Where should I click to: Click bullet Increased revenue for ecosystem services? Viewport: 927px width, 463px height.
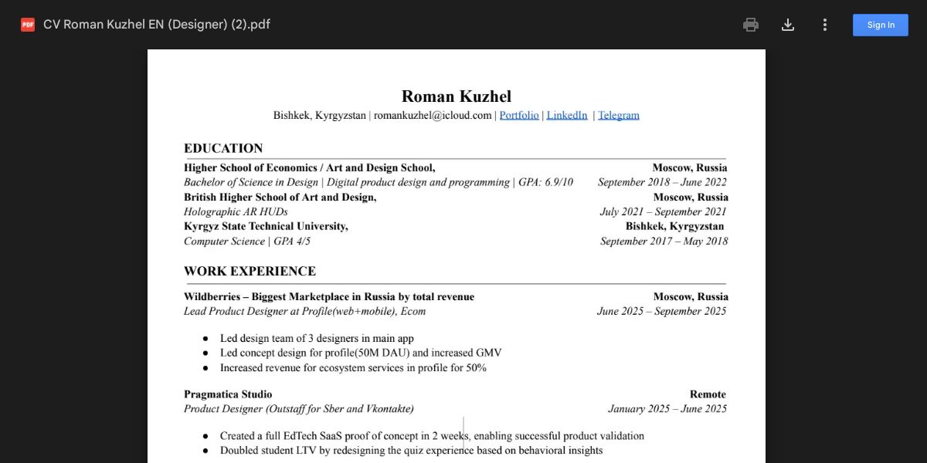coord(353,367)
